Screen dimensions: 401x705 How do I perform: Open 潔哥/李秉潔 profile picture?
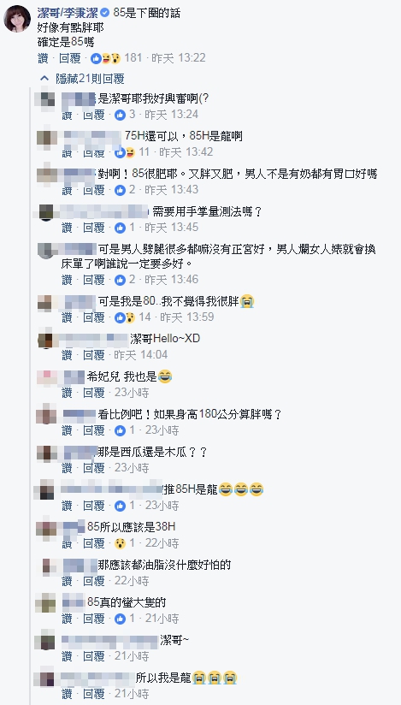17,19
